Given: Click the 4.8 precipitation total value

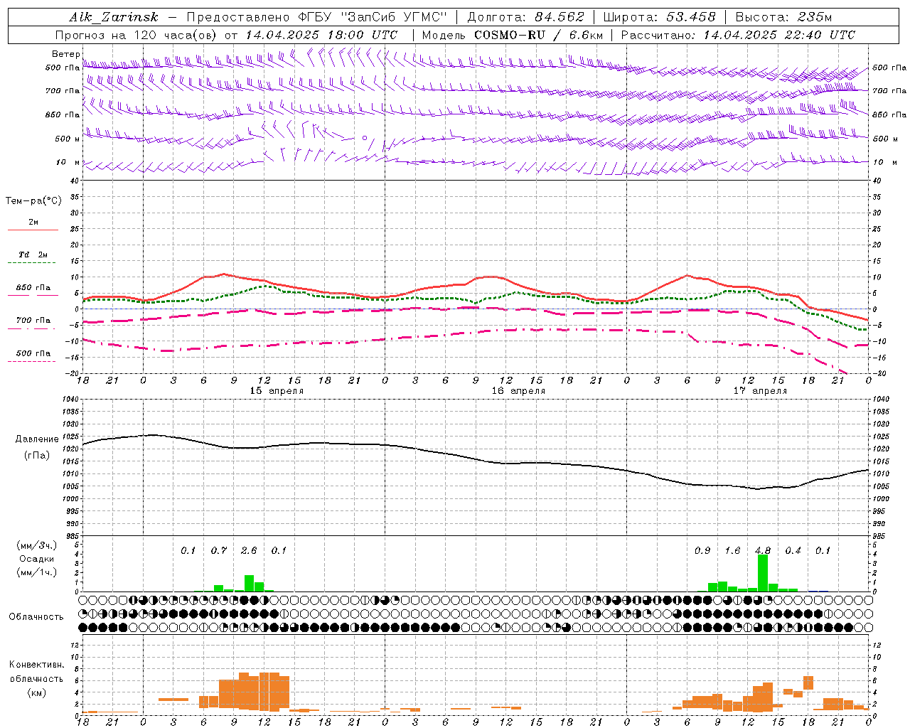Looking at the screenshot, I should click(763, 551).
